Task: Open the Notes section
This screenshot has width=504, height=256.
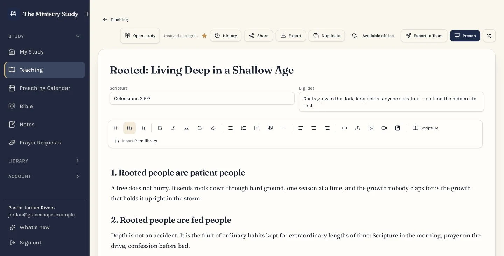Action: tap(45, 125)
